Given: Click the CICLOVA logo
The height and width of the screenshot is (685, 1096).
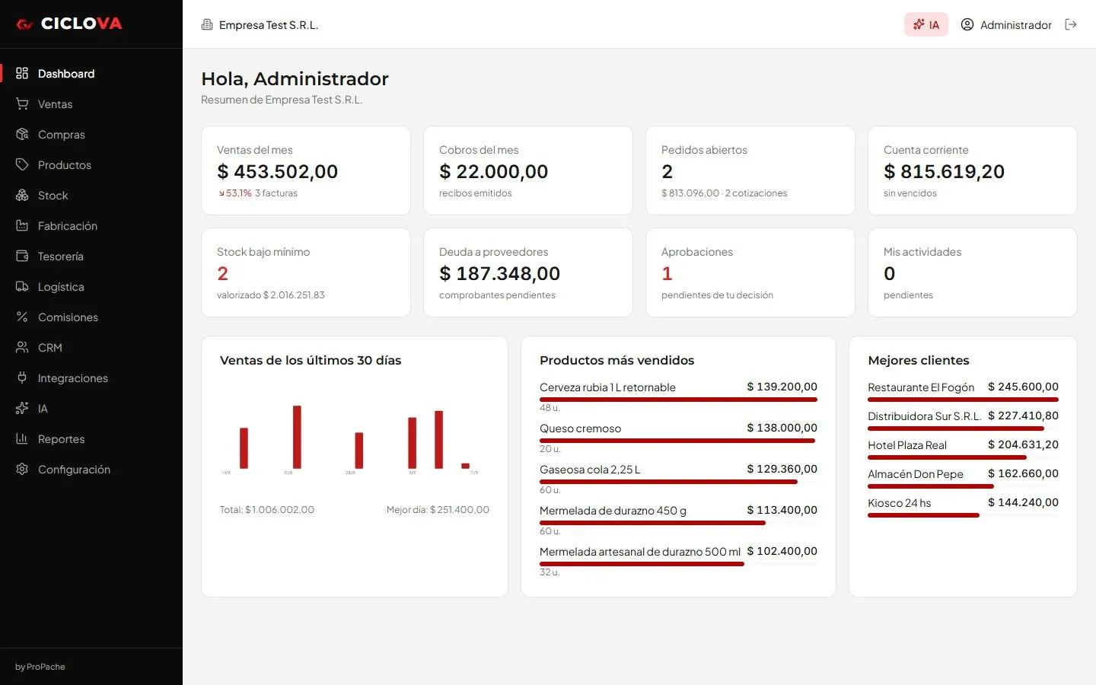Looking at the screenshot, I should [x=69, y=24].
